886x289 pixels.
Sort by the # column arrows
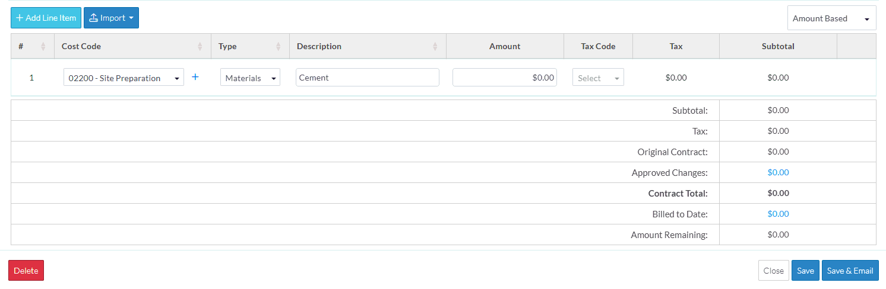click(x=43, y=47)
